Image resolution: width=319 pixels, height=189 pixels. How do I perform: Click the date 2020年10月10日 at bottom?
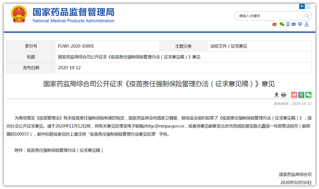[x=296, y=183]
